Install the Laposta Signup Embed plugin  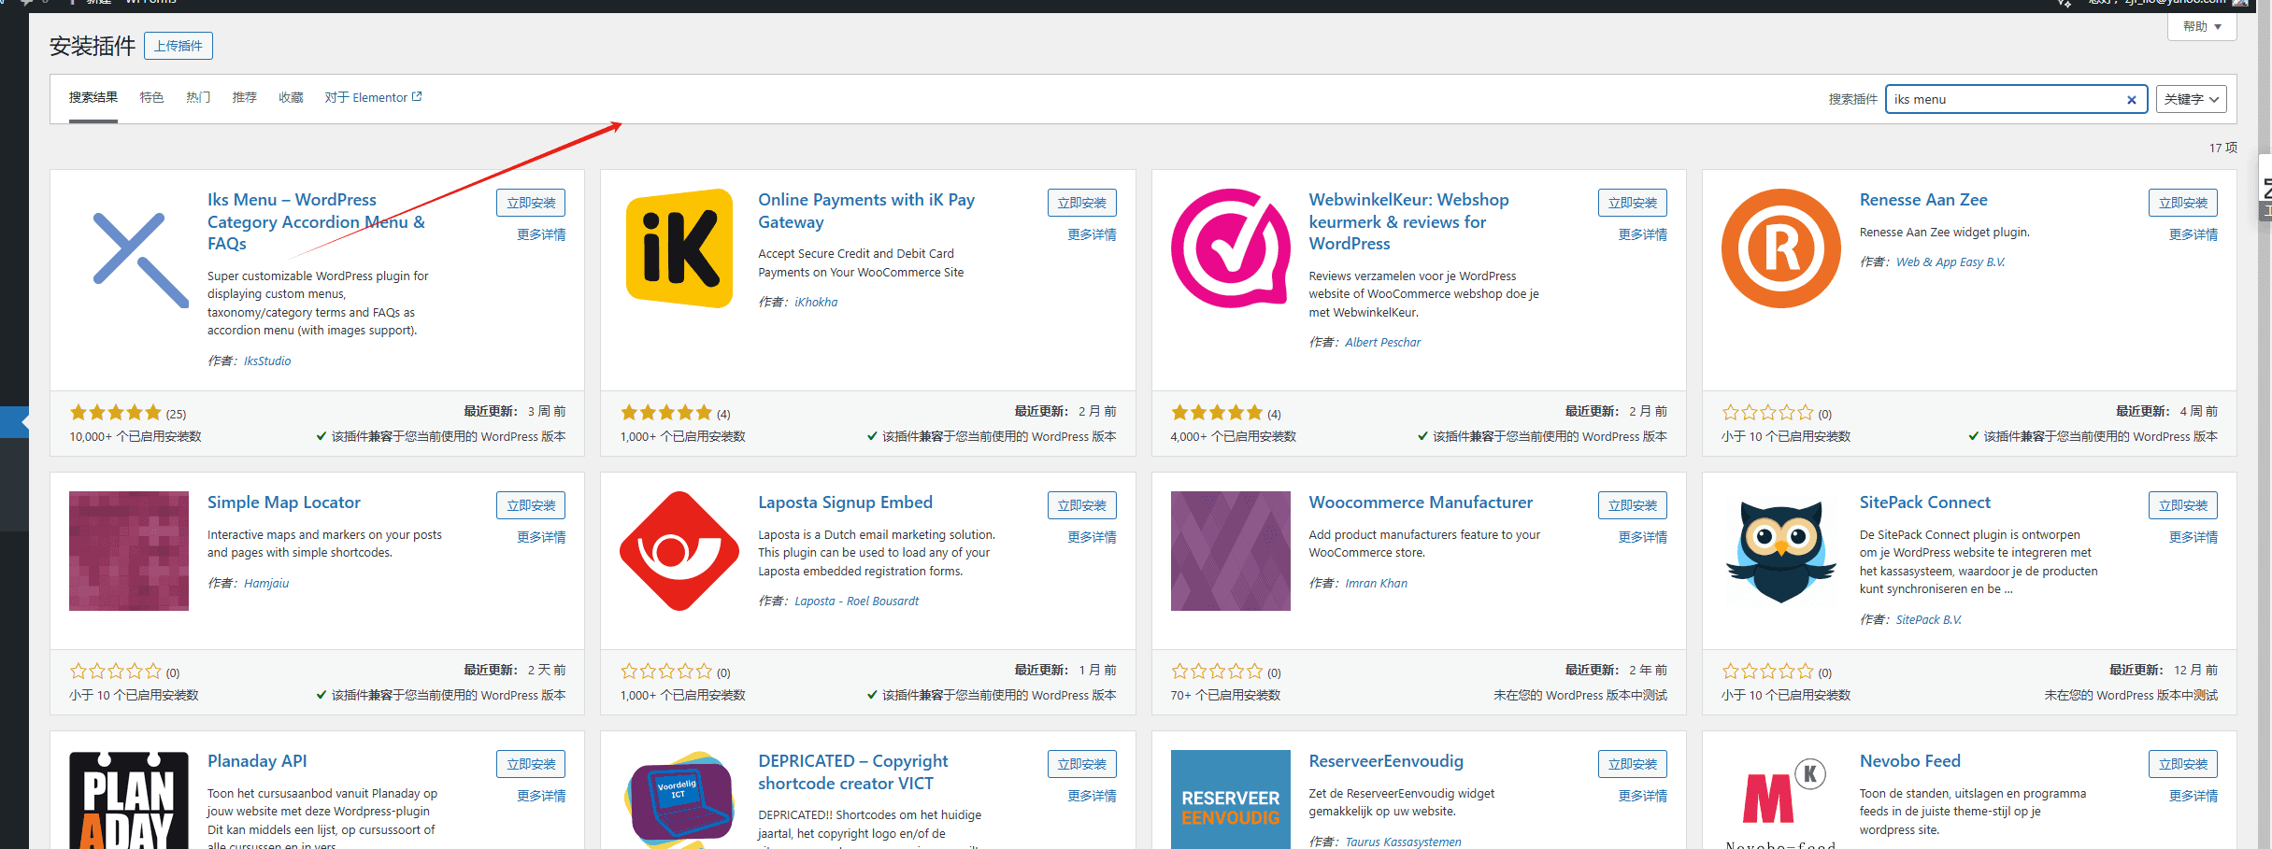1081,505
